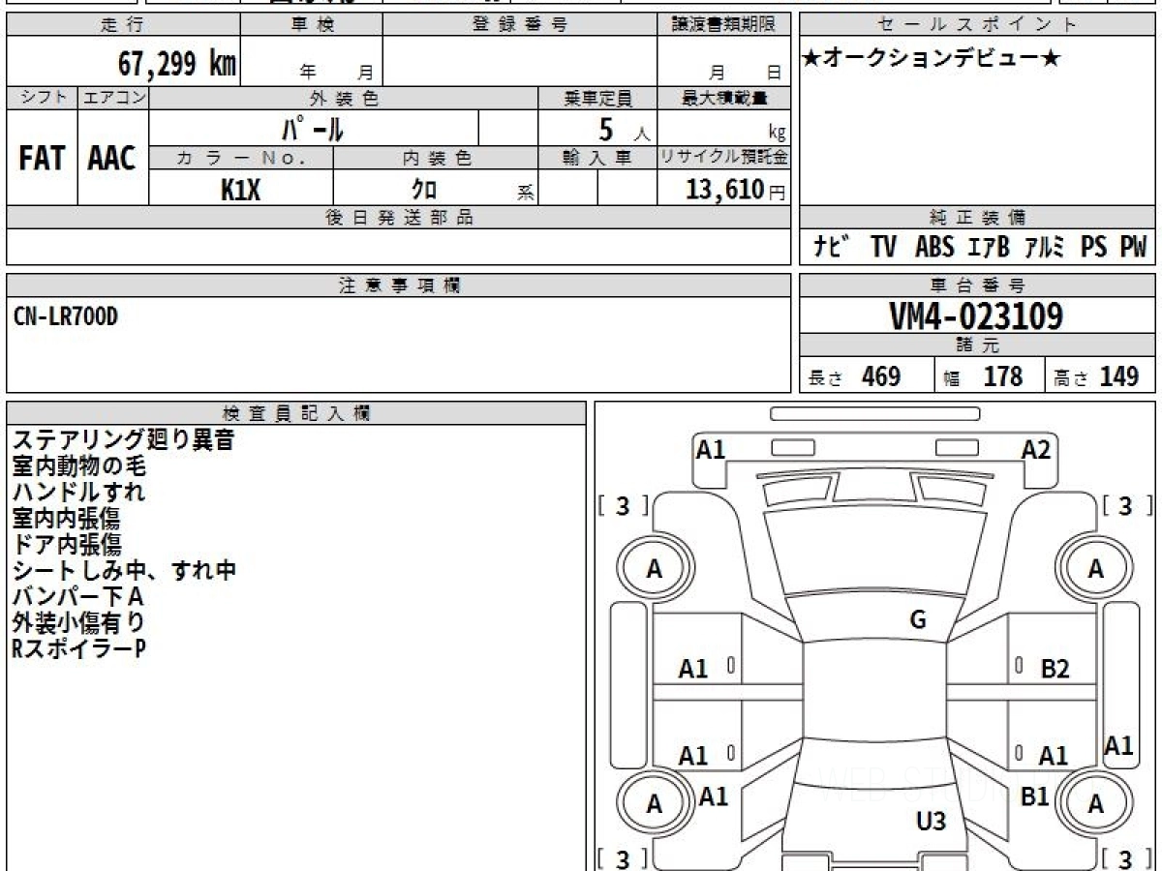Screen dimensions: 1162x871
Task: Click the 譲渡書類期限 header
Action: pyautogui.click(x=723, y=25)
